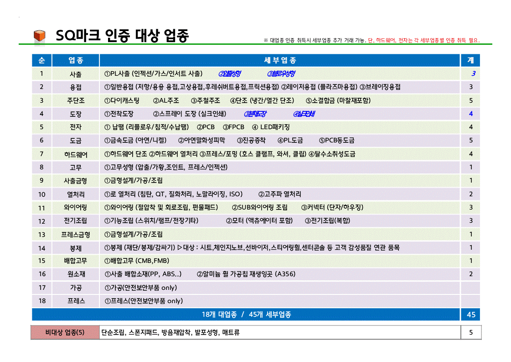Click '②레이저용접 (플라즈마용접)' text

coord(320,87)
